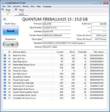Open the Theme menu
This screenshot has width=110, height=112.
(x=26, y=6)
